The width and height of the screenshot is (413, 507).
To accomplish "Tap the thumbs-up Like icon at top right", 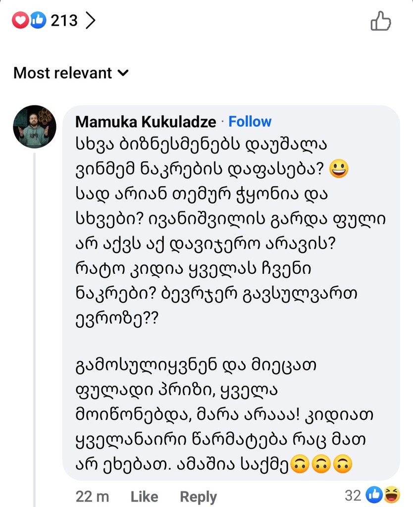I will (x=380, y=21).
